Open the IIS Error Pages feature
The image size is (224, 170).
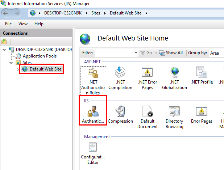(202, 115)
